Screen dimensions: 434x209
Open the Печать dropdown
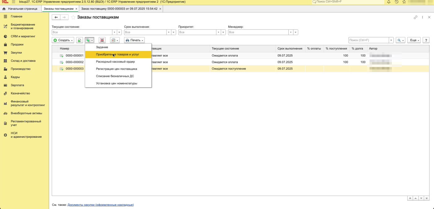(134, 40)
